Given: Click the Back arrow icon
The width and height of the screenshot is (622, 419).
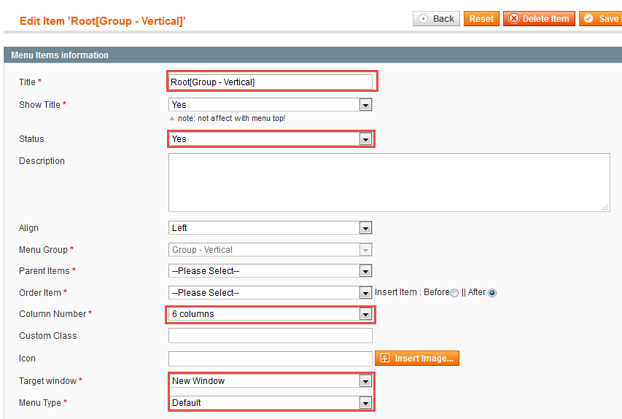Looking at the screenshot, I should click(x=423, y=19).
